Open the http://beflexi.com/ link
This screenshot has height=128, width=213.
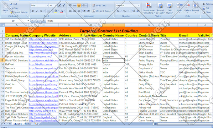coord(40,64)
